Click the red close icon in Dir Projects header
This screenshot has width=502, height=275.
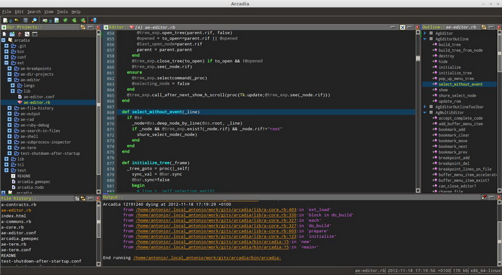[x=98, y=27]
